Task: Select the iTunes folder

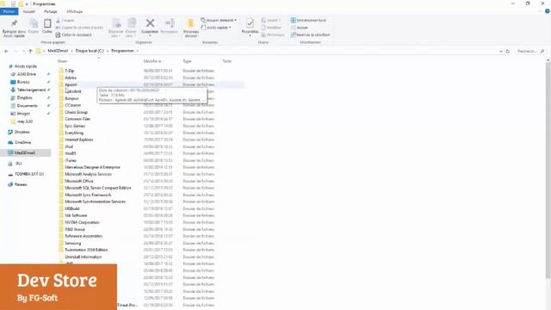Action: [x=71, y=160]
